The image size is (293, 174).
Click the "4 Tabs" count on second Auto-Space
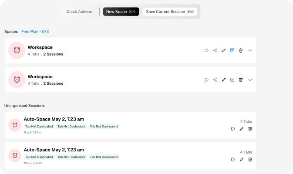[246, 152]
